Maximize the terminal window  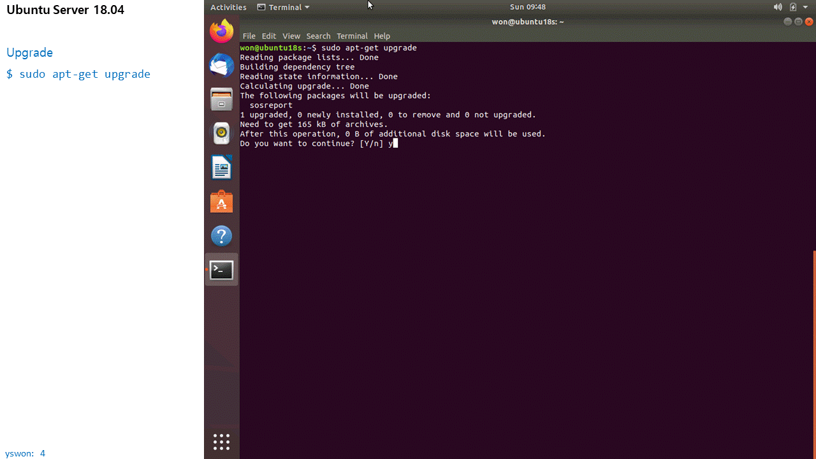point(798,22)
